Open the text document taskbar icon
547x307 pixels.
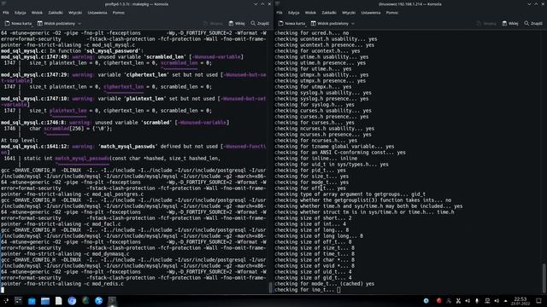click(59, 301)
